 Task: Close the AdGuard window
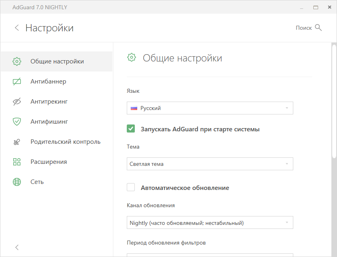tap(329, 7)
